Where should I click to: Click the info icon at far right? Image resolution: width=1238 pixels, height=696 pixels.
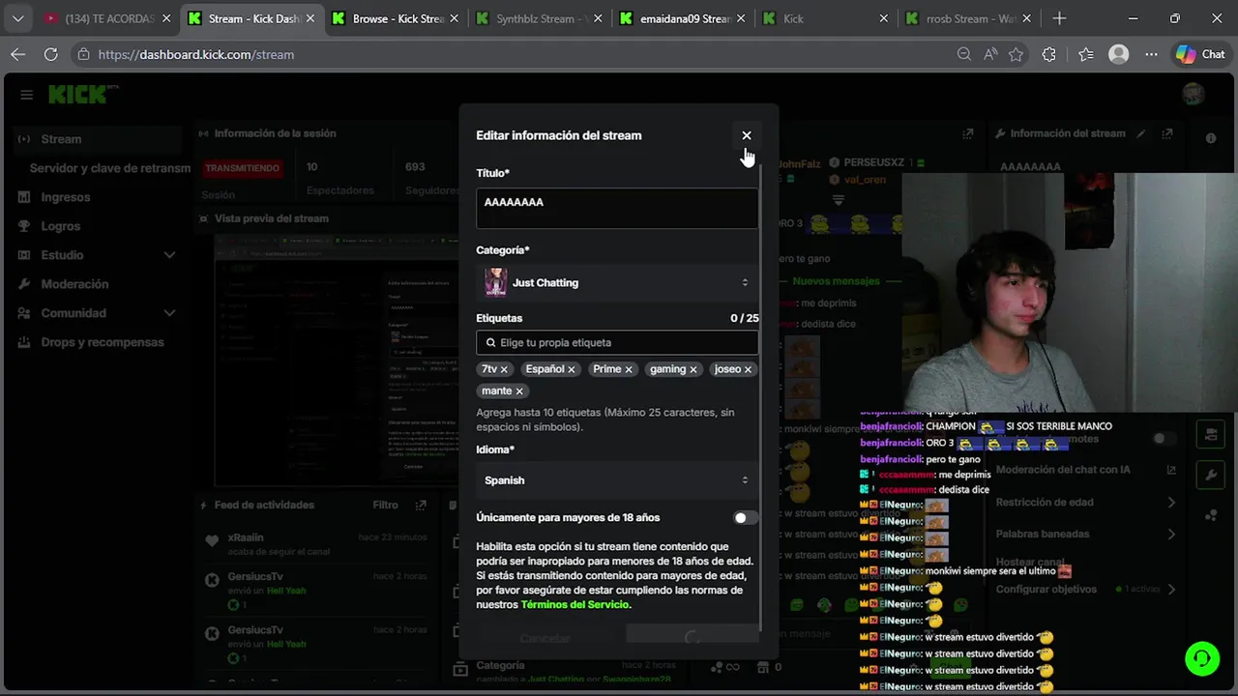click(1211, 138)
